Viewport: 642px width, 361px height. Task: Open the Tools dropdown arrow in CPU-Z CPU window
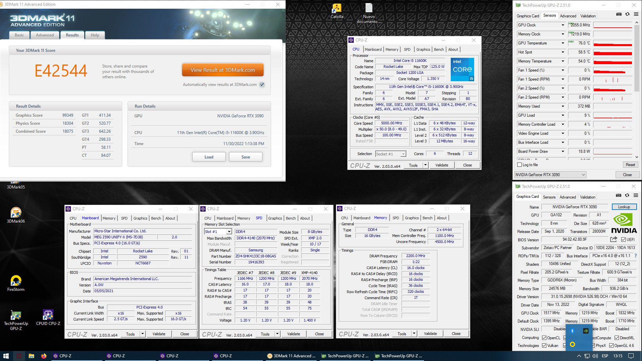(425, 165)
